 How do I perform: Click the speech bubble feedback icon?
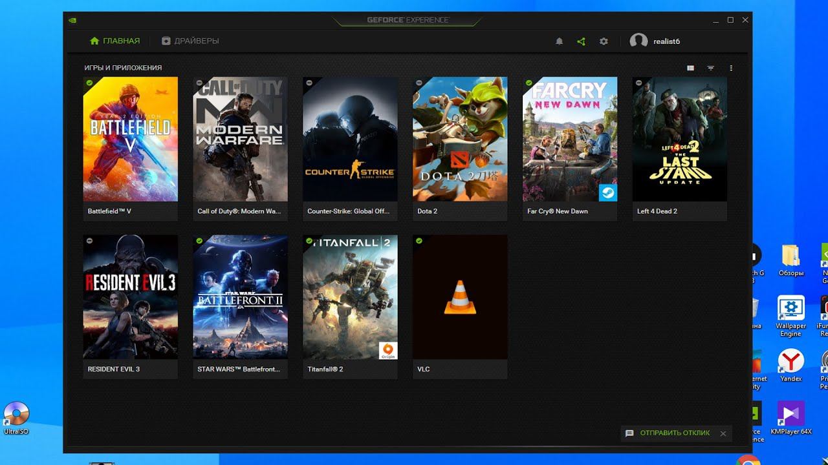click(629, 433)
